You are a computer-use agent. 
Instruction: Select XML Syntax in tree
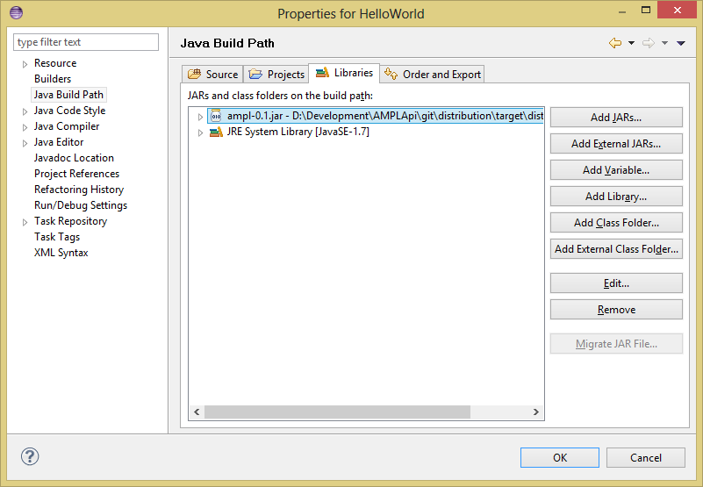[x=61, y=253]
